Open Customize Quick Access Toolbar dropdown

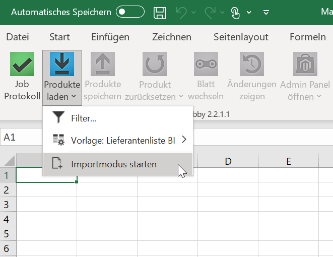click(266, 13)
